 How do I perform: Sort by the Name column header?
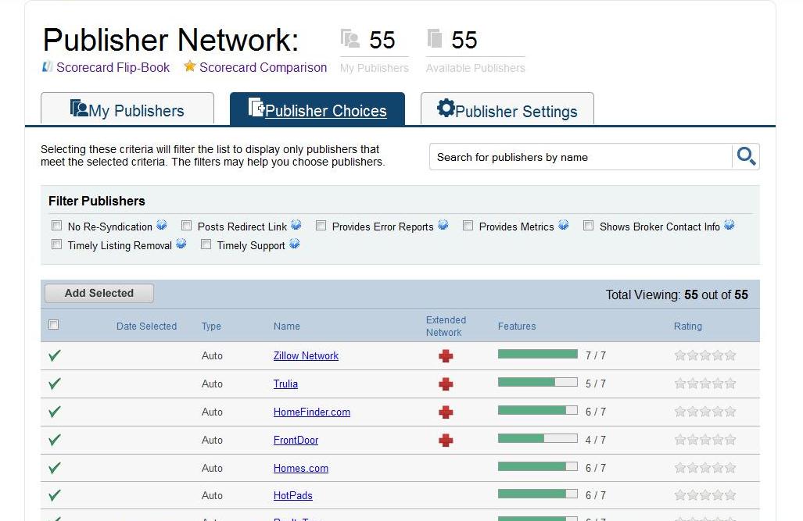[x=287, y=326]
